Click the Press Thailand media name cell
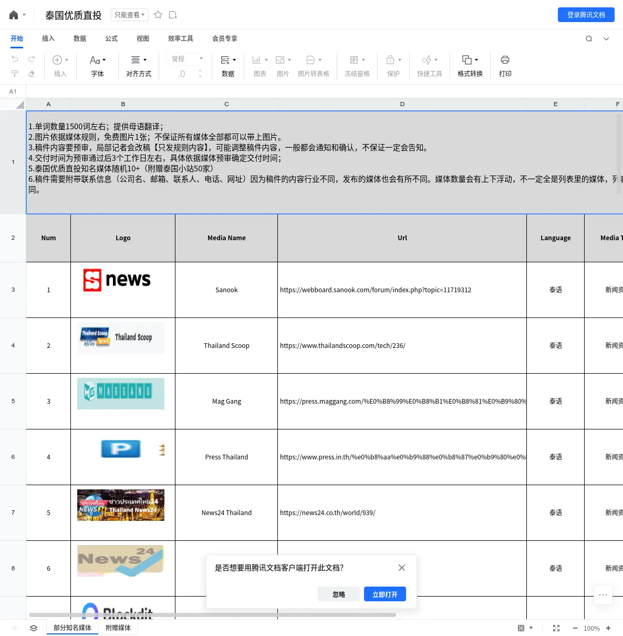The width and height of the screenshot is (623, 636). click(x=226, y=457)
